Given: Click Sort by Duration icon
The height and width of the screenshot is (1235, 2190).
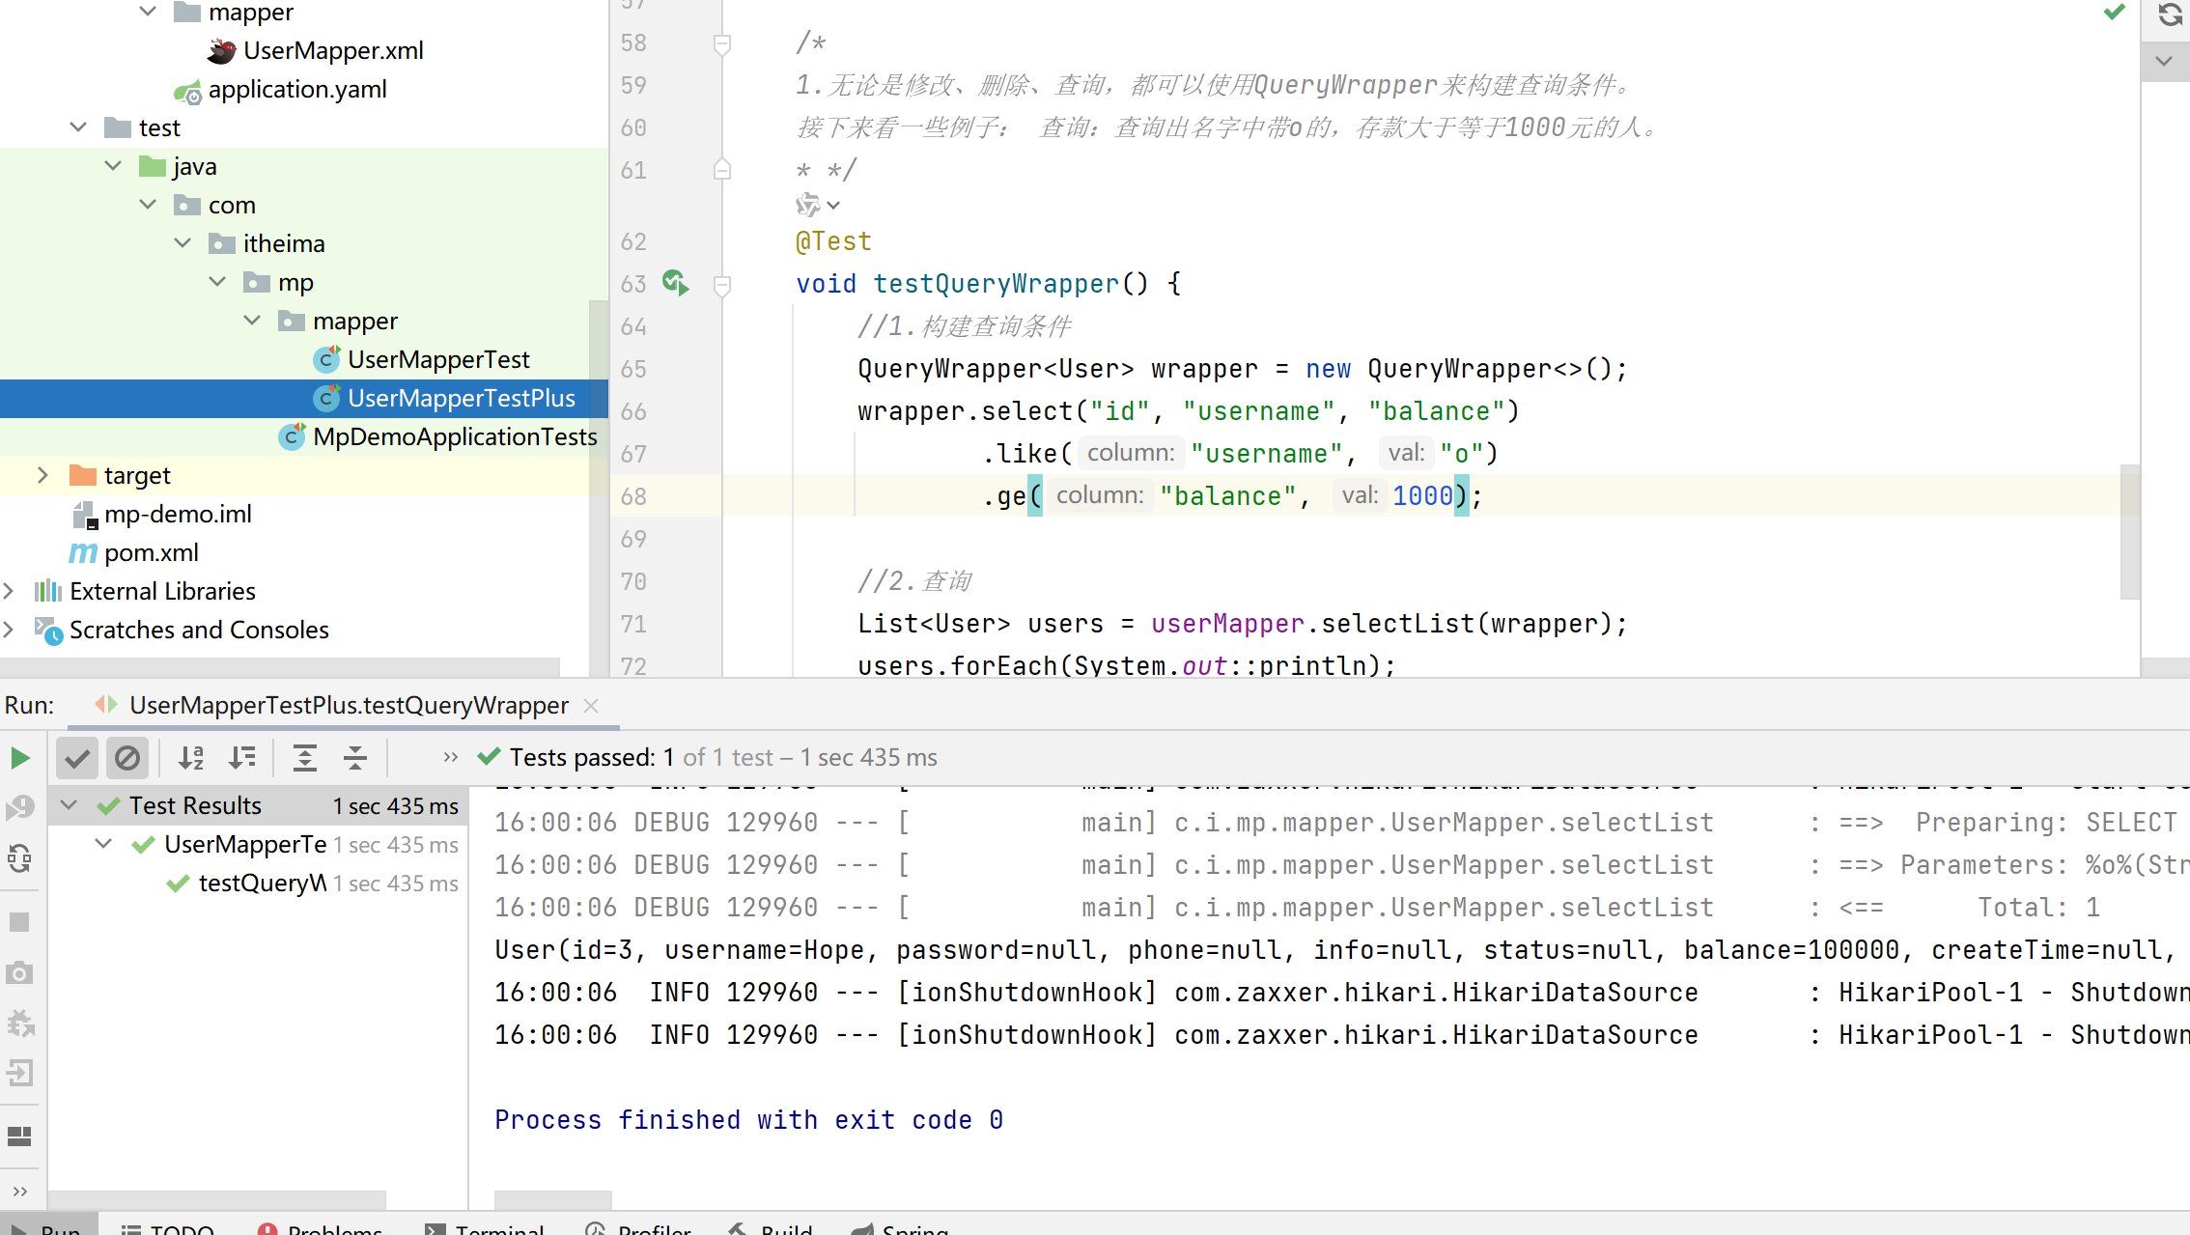Looking at the screenshot, I should pyautogui.click(x=242, y=758).
